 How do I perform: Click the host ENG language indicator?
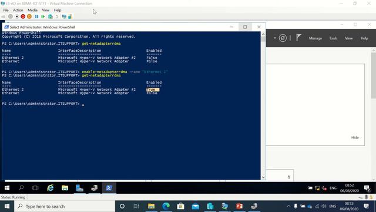pos(333,206)
